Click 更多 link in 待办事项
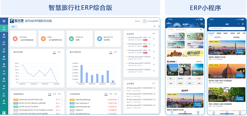The width and height of the screenshot is (247, 116). pyautogui.click(x=154, y=34)
